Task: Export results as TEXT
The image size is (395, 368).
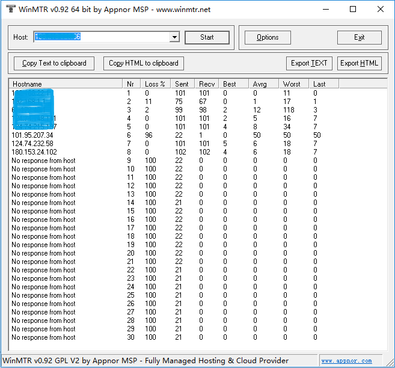Action: click(309, 63)
